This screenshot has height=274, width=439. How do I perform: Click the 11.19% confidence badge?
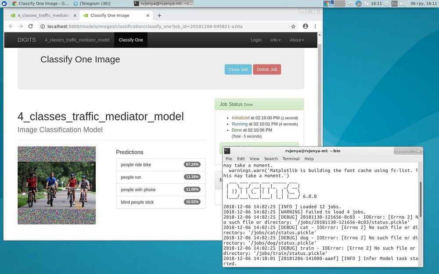[x=192, y=177]
